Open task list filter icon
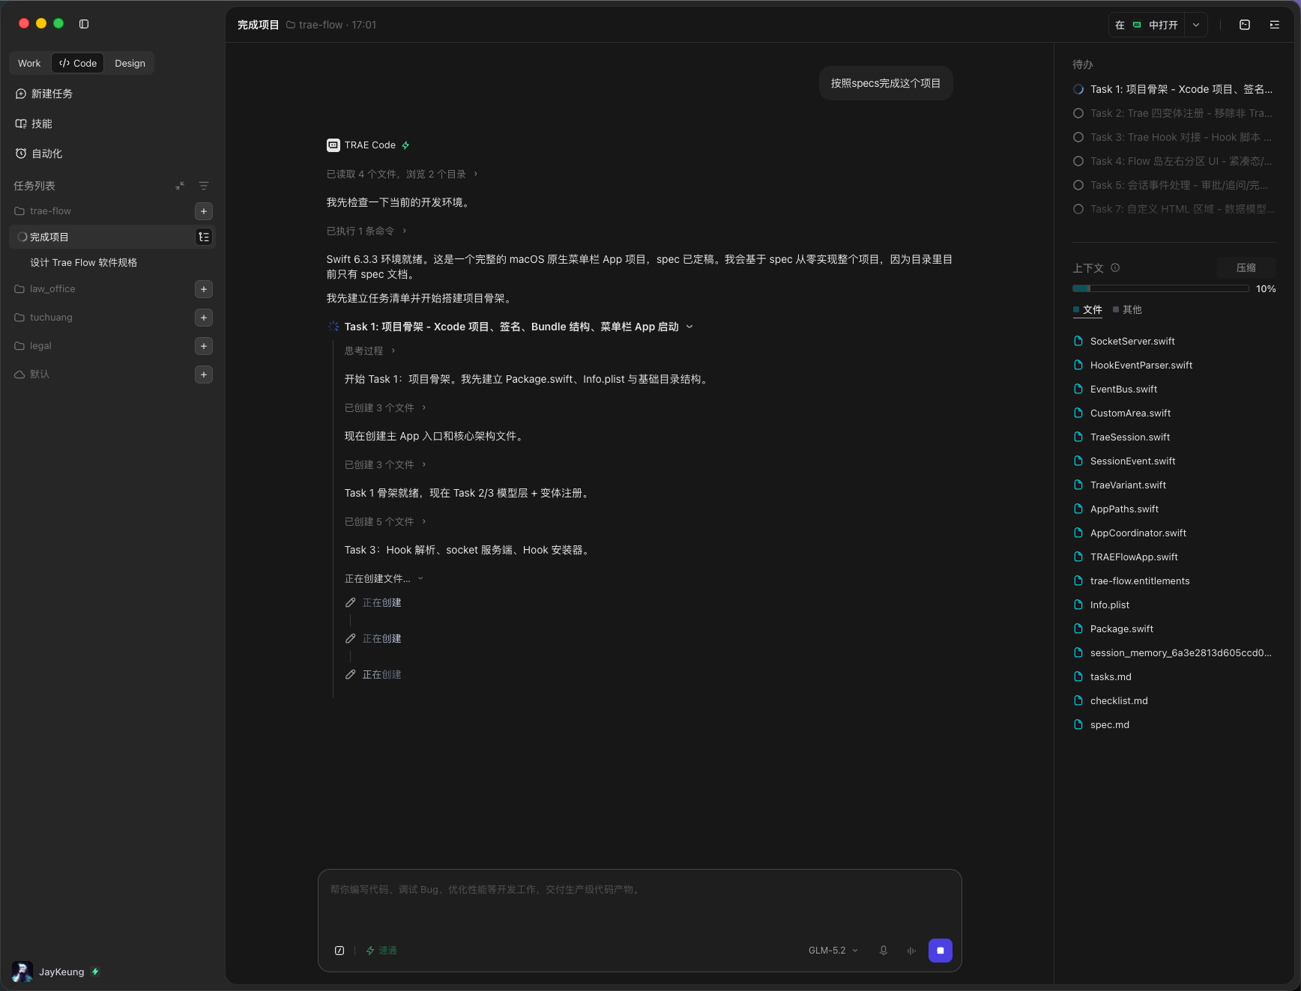This screenshot has height=991, width=1301. (x=204, y=186)
